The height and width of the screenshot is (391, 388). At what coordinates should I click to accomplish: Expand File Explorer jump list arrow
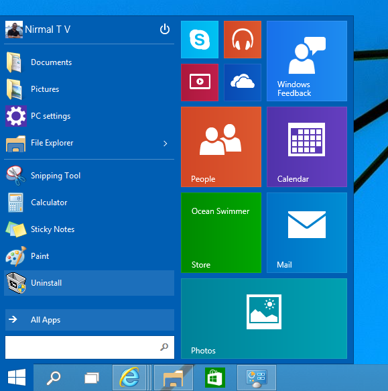pos(165,144)
